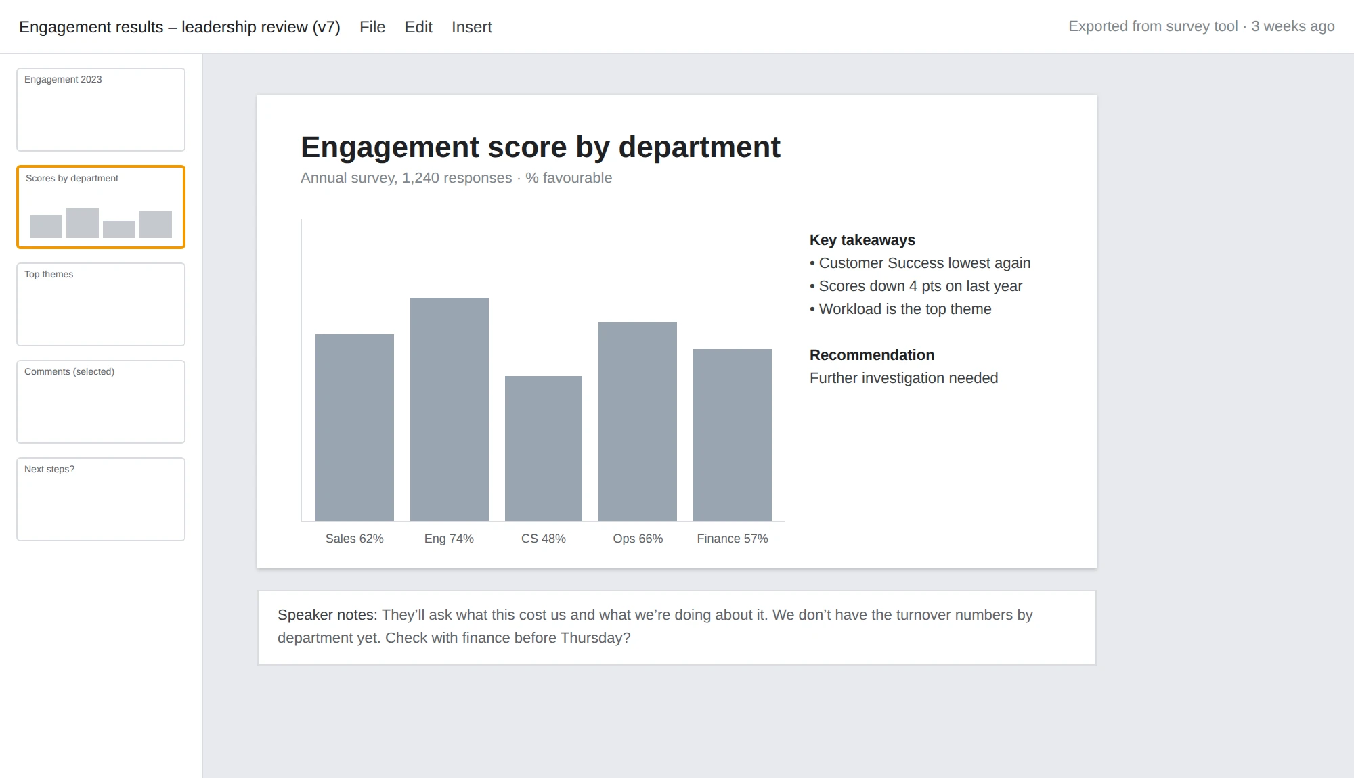The image size is (1354, 778).
Task: Click the bullet 'Customer Success lowest again'
Action: (x=920, y=263)
